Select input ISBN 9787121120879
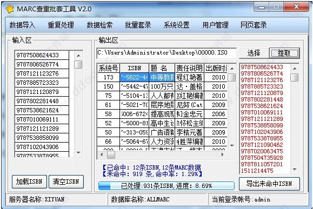This screenshot has height=209, width=313. pyautogui.click(x=42, y=92)
